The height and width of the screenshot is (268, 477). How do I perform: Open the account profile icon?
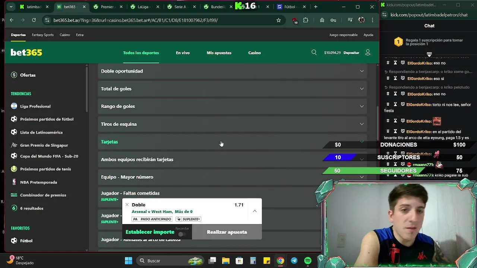pos(368,52)
